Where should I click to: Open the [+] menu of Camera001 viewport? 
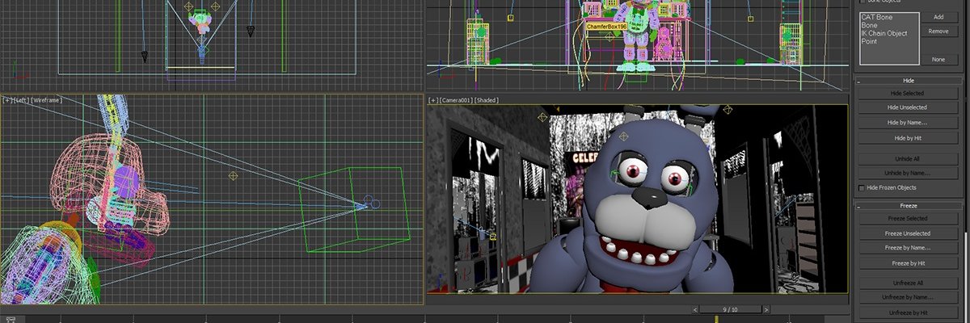[433, 100]
